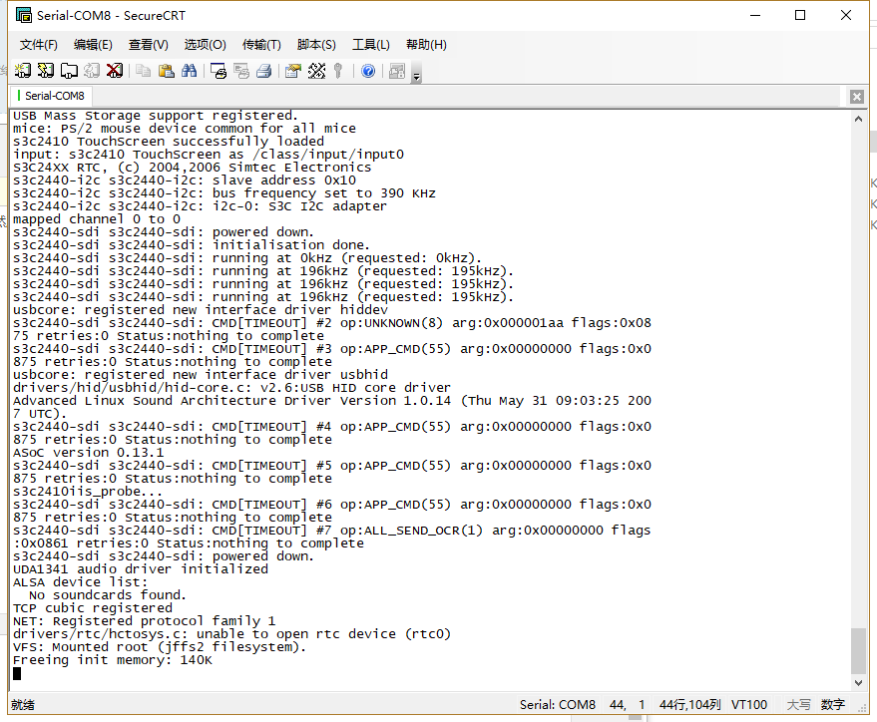
Task: Click the 大写 caps lock indicator
Action: pos(799,705)
